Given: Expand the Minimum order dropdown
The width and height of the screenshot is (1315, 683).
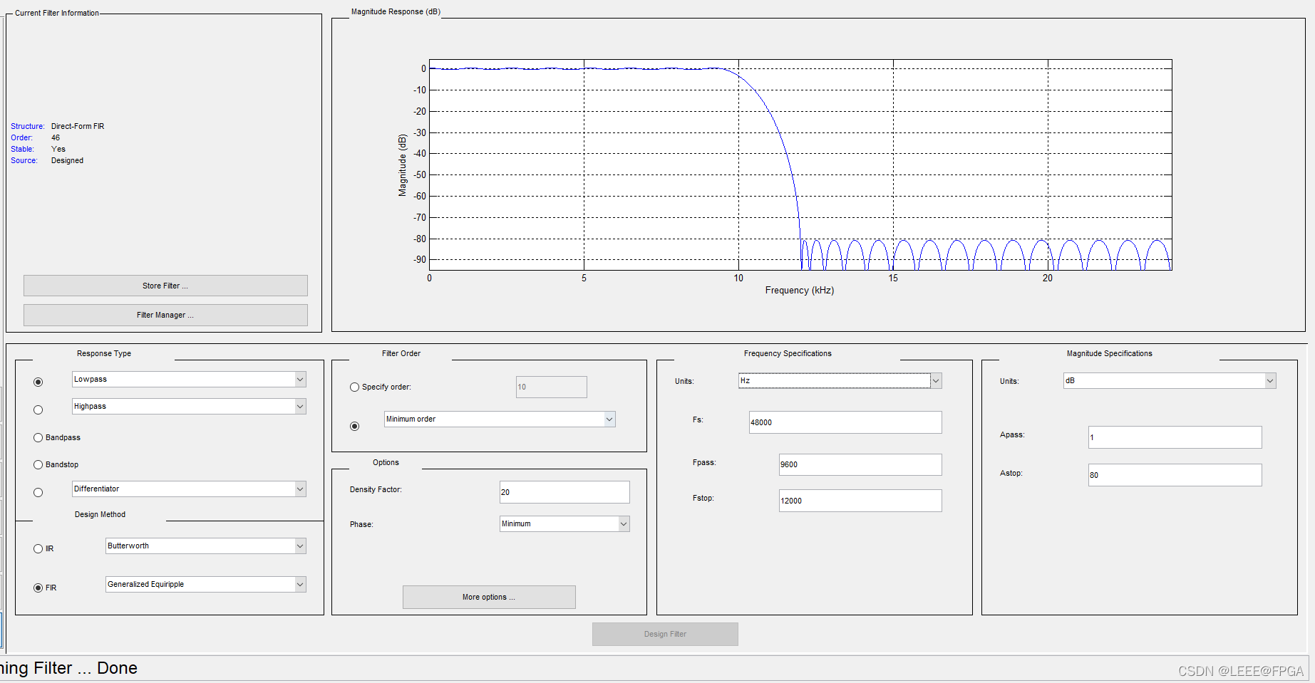Looking at the screenshot, I should [609, 419].
